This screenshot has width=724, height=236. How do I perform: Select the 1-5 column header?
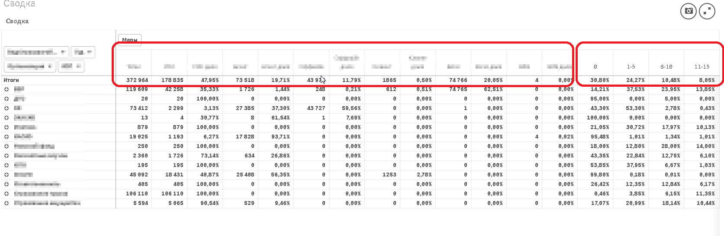631,67
